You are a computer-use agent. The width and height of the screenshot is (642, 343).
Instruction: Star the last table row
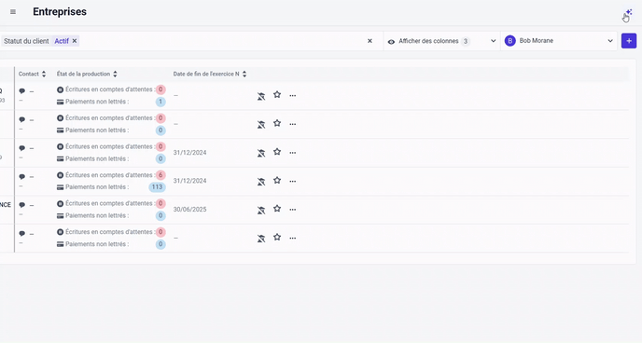[277, 237]
